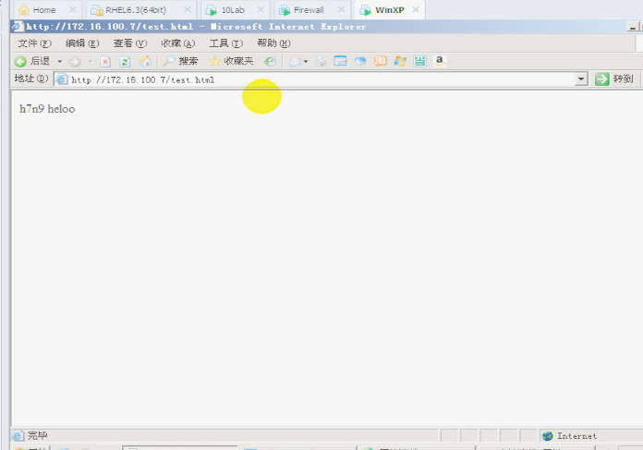Image resolution: width=643 pixels, height=450 pixels.
Task: Click the orange toolbar icon
Action: tap(380, 61)
